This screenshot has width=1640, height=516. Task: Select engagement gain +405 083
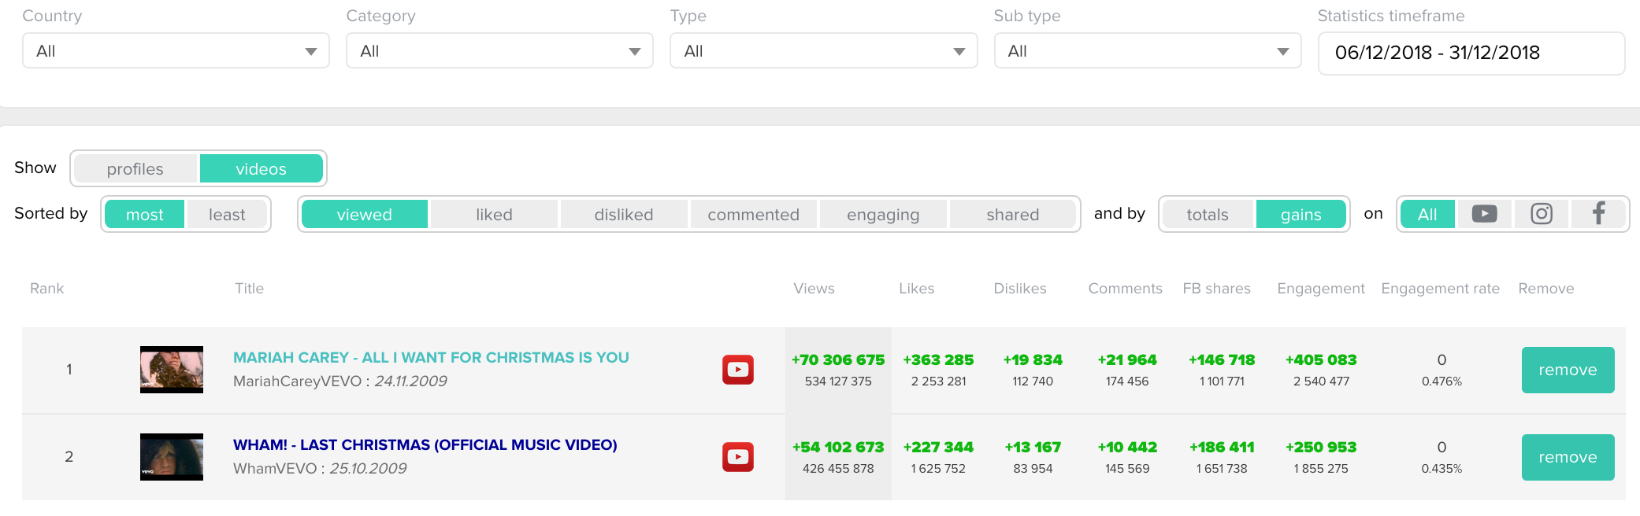[x=1321, y=360]
